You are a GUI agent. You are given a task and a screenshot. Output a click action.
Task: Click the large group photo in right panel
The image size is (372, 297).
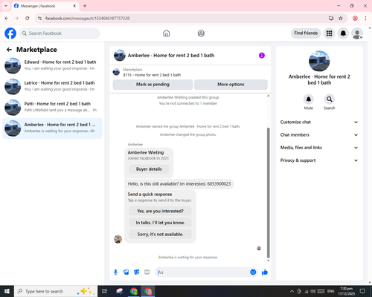319,61
